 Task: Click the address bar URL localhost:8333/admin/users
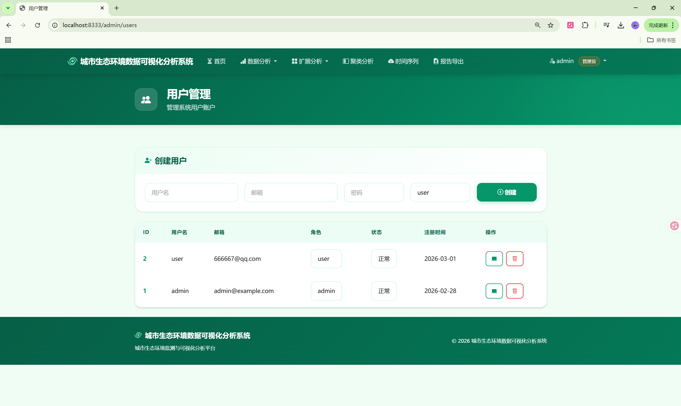click(100, 25)
